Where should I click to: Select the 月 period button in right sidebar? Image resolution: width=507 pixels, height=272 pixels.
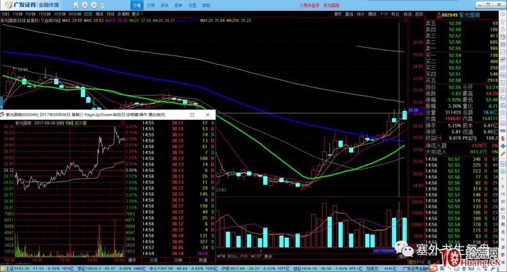click(x=503, y=232)
